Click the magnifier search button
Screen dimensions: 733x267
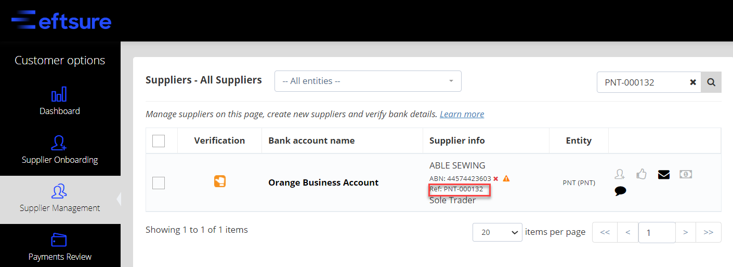click(711, 82)
